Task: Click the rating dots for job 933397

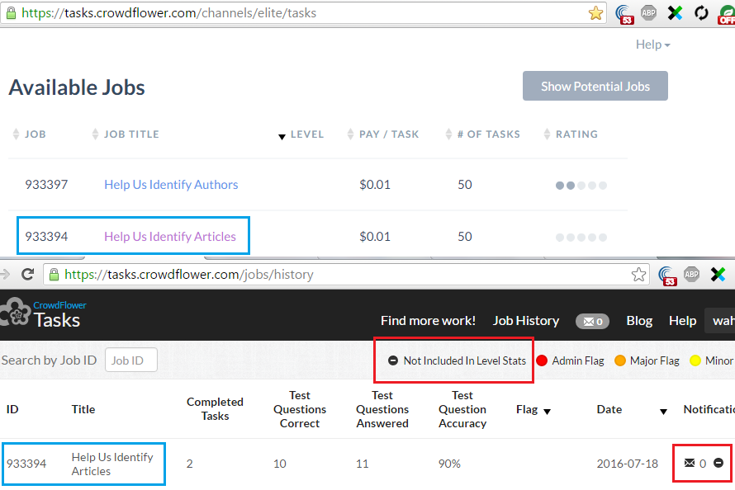Action: 581,186
